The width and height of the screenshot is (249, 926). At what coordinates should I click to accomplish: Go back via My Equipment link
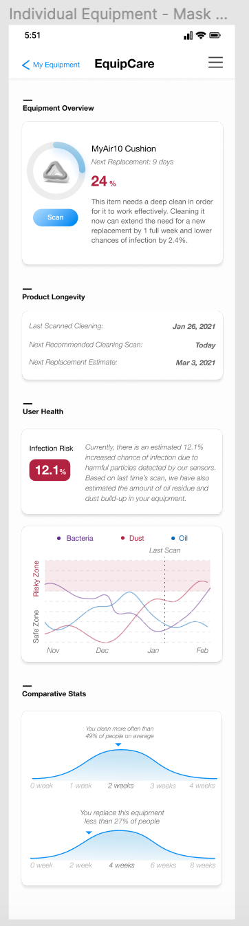point(56,65)
